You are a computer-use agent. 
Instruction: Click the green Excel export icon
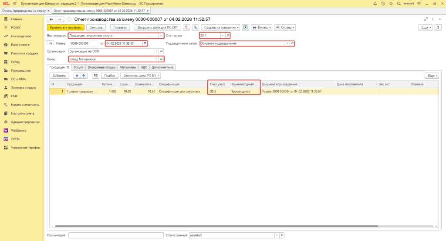(x=245, y=27)
